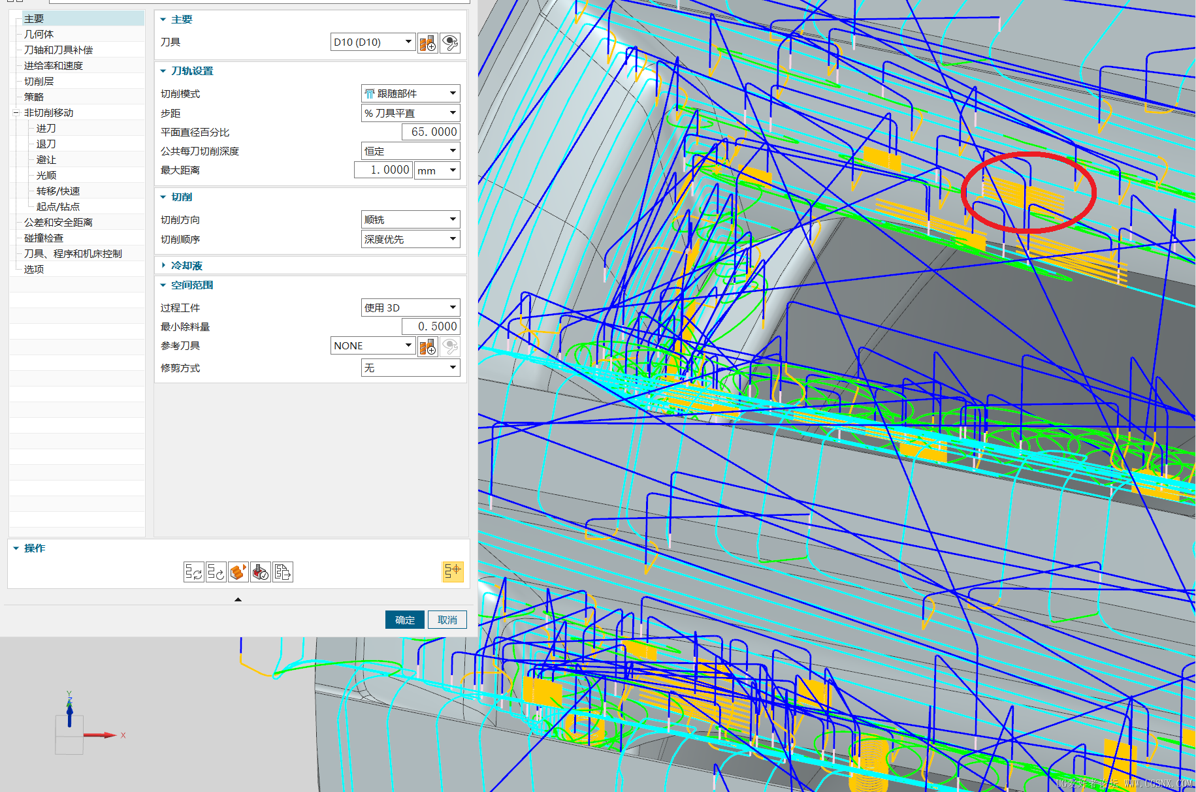
Task: Collapse the 刀轨设置 section
Action: pos(163,71)
